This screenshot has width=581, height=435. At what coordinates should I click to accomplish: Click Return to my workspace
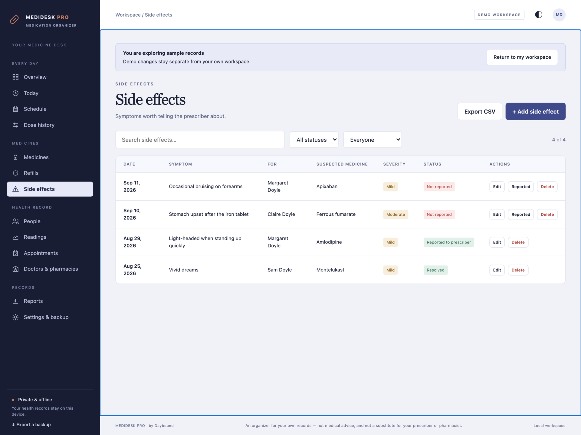(522, 57)
